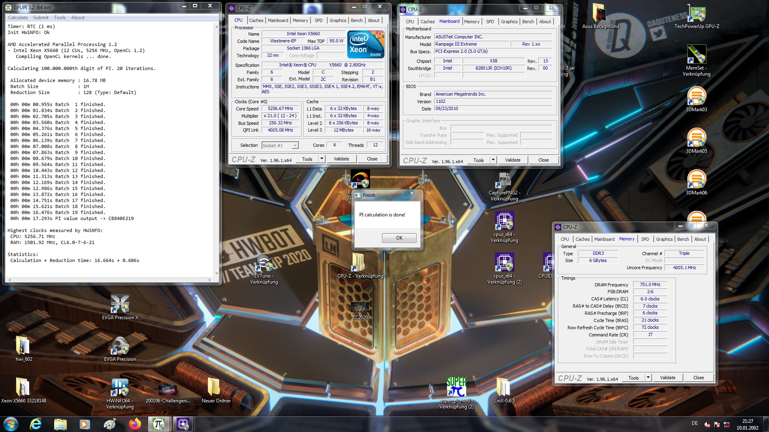The width and height of the screenshot is (769, 432).
Task: Open Firefox from taskbar
Action: click(135, 424)
